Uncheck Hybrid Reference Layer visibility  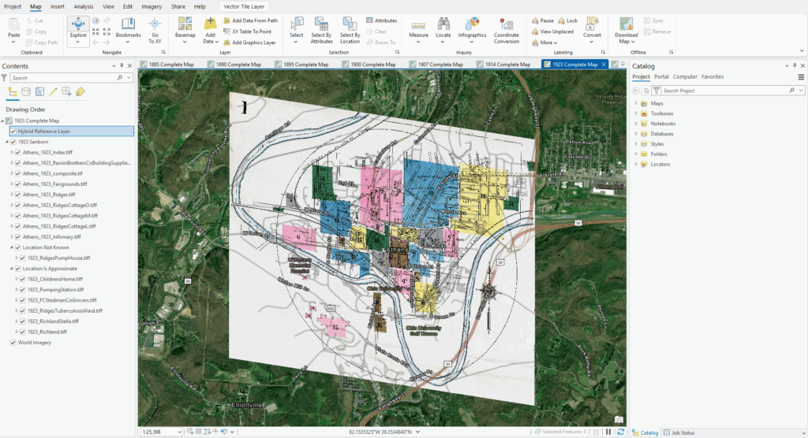[13, 132]
